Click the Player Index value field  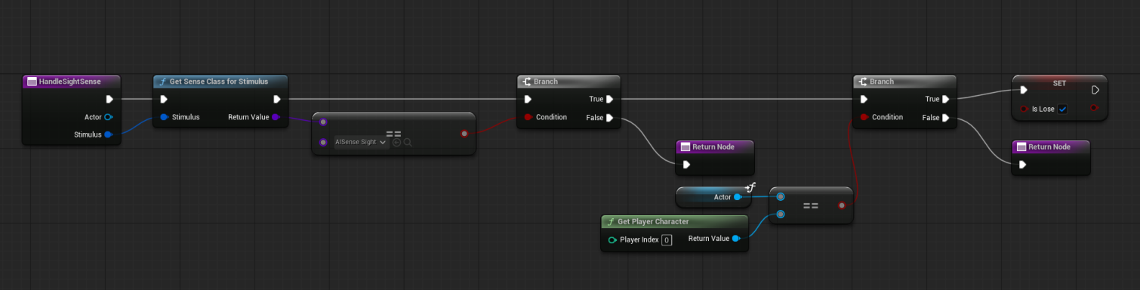[x=667, y=240]
